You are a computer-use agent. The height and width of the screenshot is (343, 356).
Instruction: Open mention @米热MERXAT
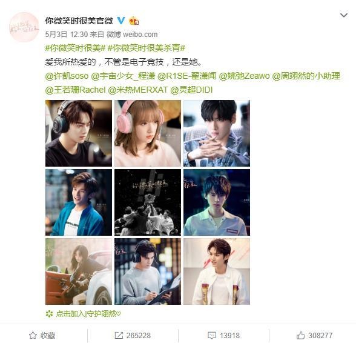click(x=138, y=90)
